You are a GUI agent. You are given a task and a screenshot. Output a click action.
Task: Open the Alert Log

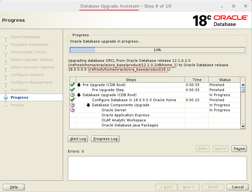pyautogui.click(x=78, y=139)
